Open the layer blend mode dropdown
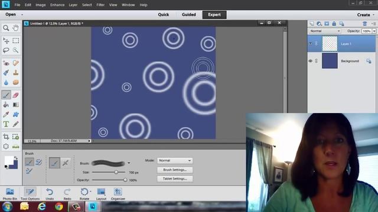 (325, 31)
